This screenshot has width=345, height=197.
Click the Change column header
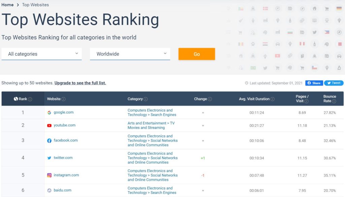200,99
